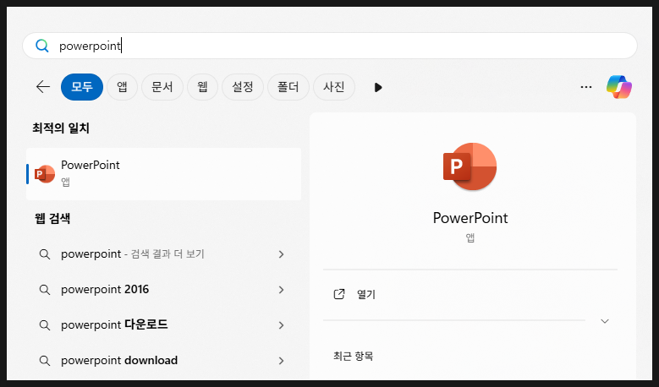Viewport: 659px width, 387px height.
Task: Click magnifier icon beside 'powerpoint 다운로드'
Action: tap(45, 324)
